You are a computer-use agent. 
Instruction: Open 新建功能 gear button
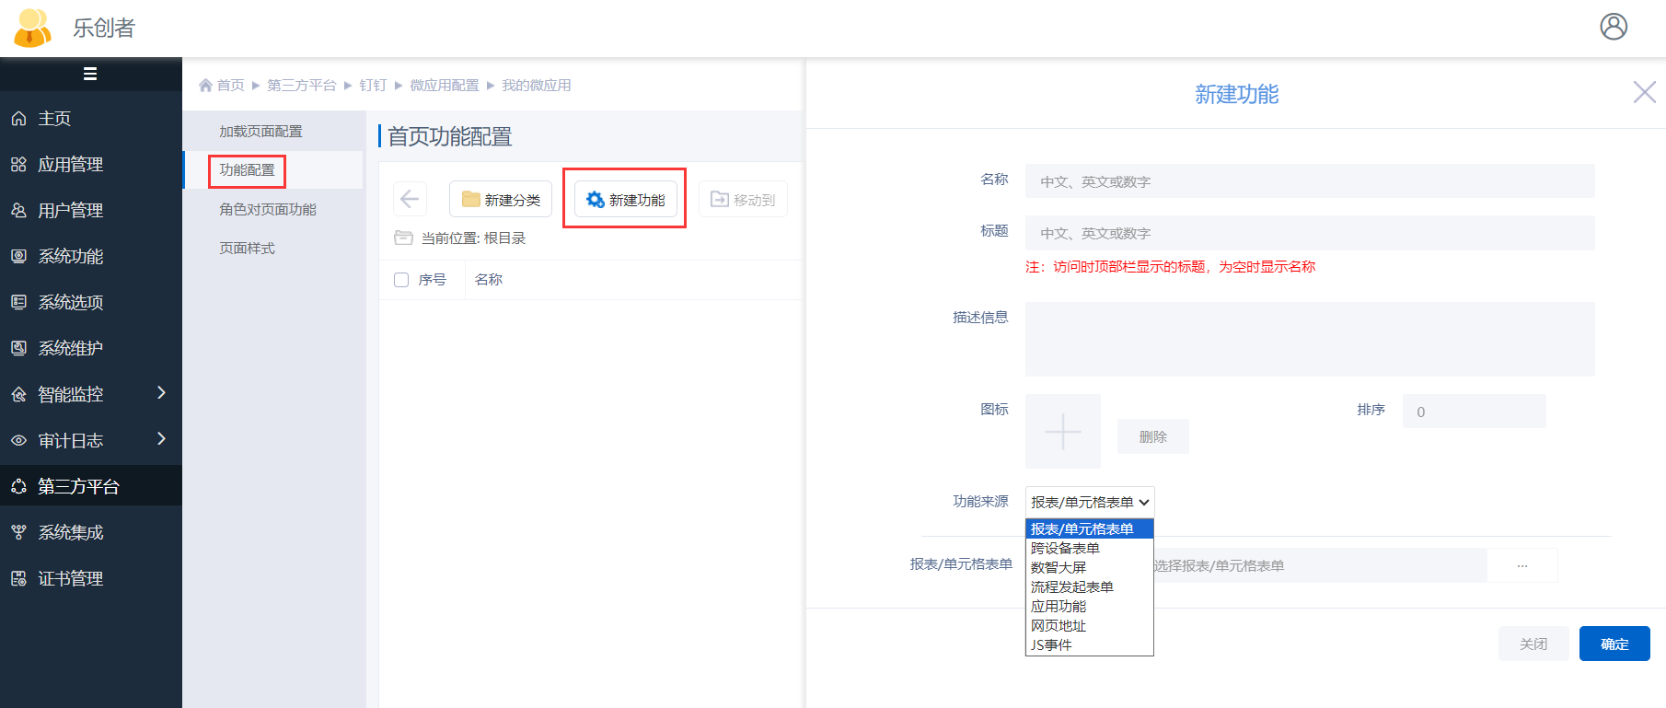(626, 200)
